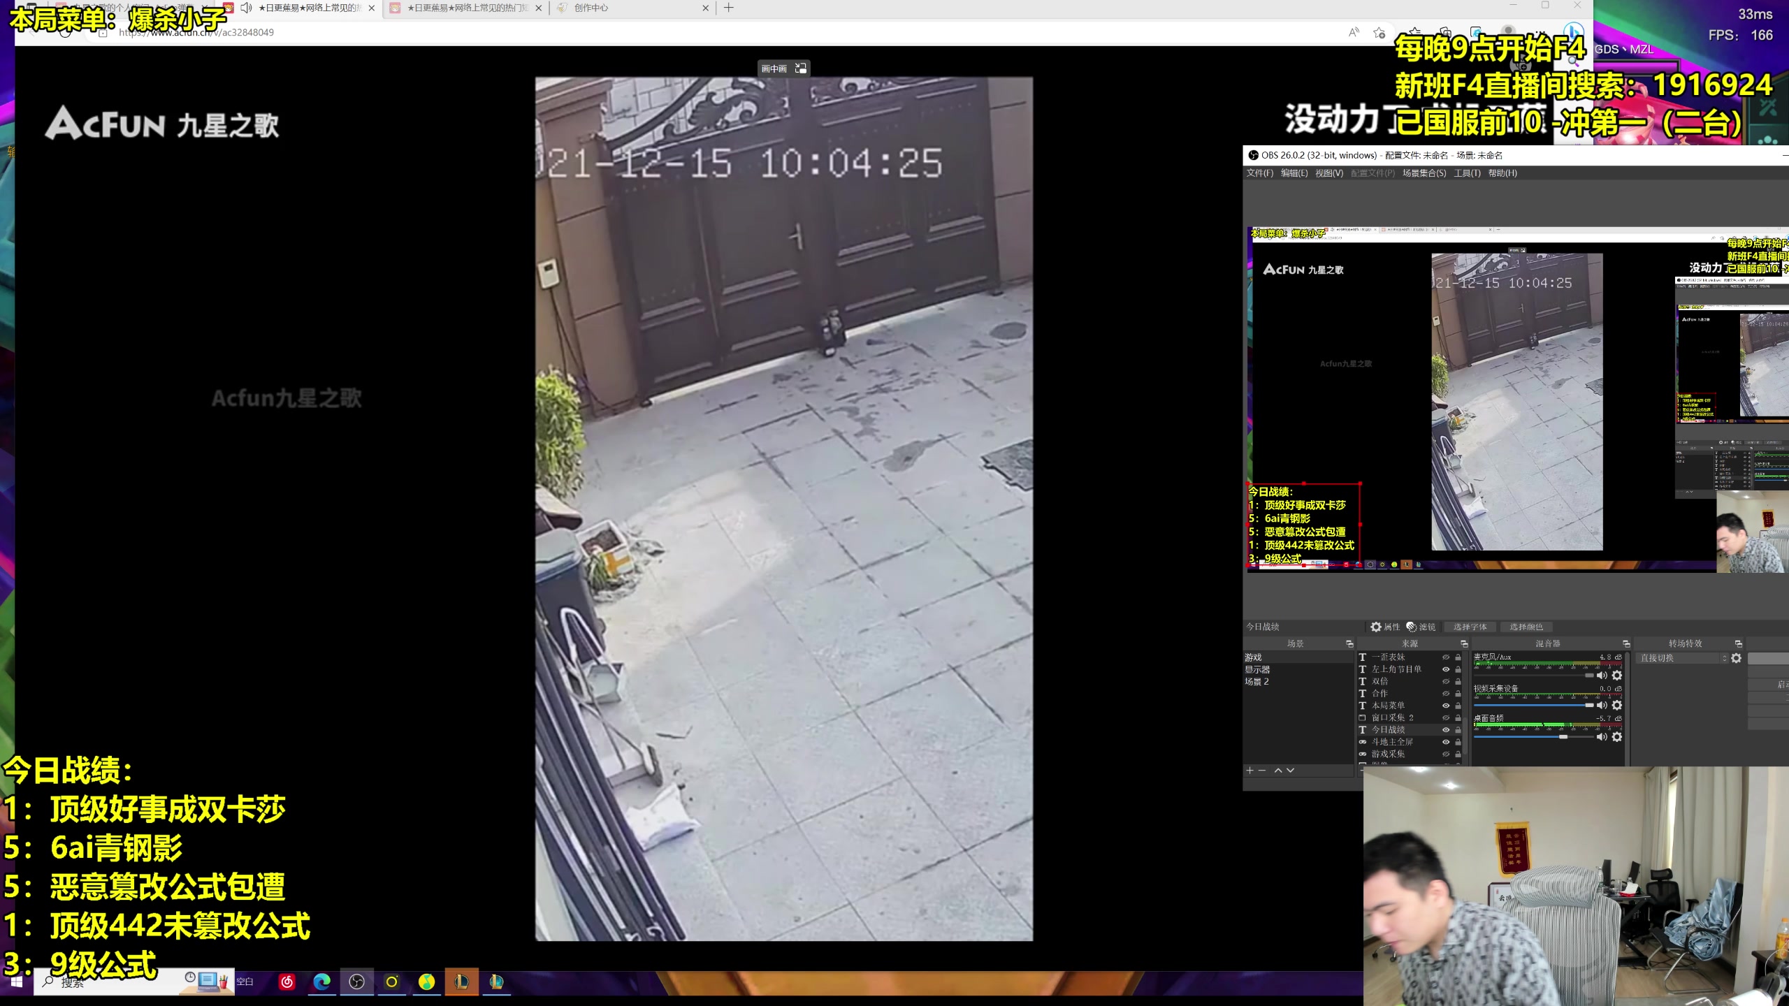
Task: Mute the 桌面音频 speaker icon
Action: pyautogui.click(x=1602, y=737)
